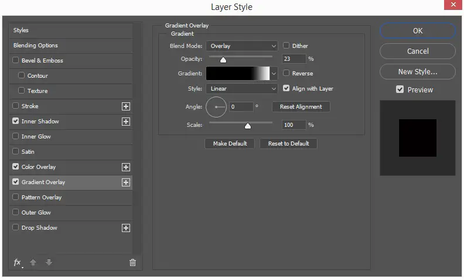Click the black style preview thumbnail

coord(418,138)
